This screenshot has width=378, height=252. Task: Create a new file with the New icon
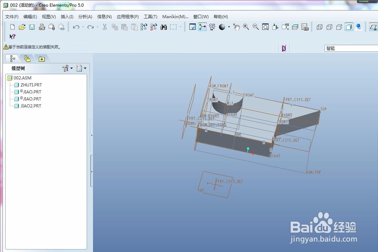click(12, 27)
